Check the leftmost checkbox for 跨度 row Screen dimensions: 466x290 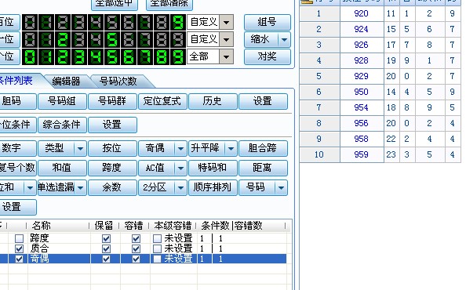(20, 238)
